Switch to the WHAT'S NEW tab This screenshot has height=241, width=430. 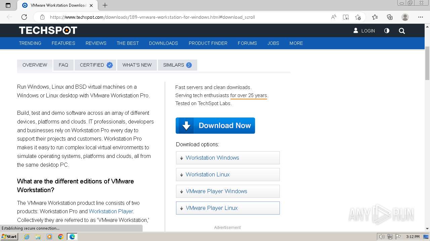[137, 65]
